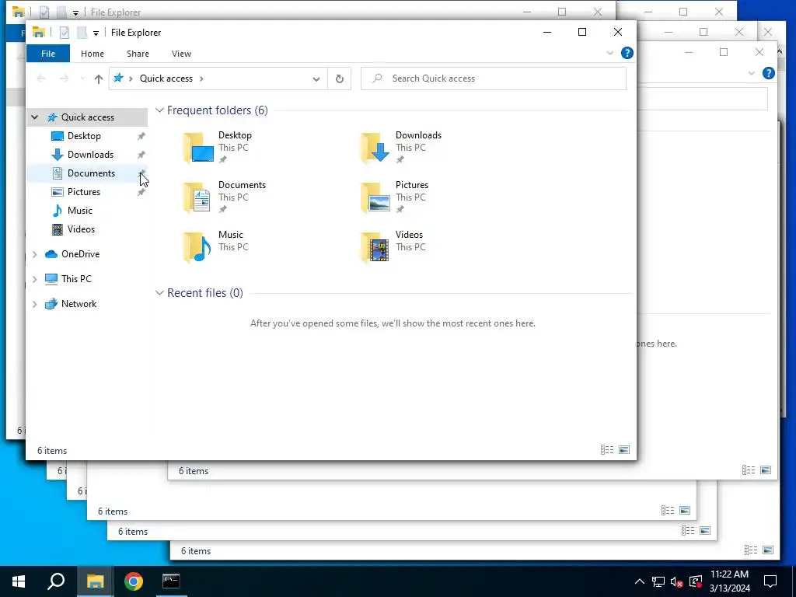The image size is (796, 597).
Task: Select Desktop in the navigation pane
Action: 84,136
